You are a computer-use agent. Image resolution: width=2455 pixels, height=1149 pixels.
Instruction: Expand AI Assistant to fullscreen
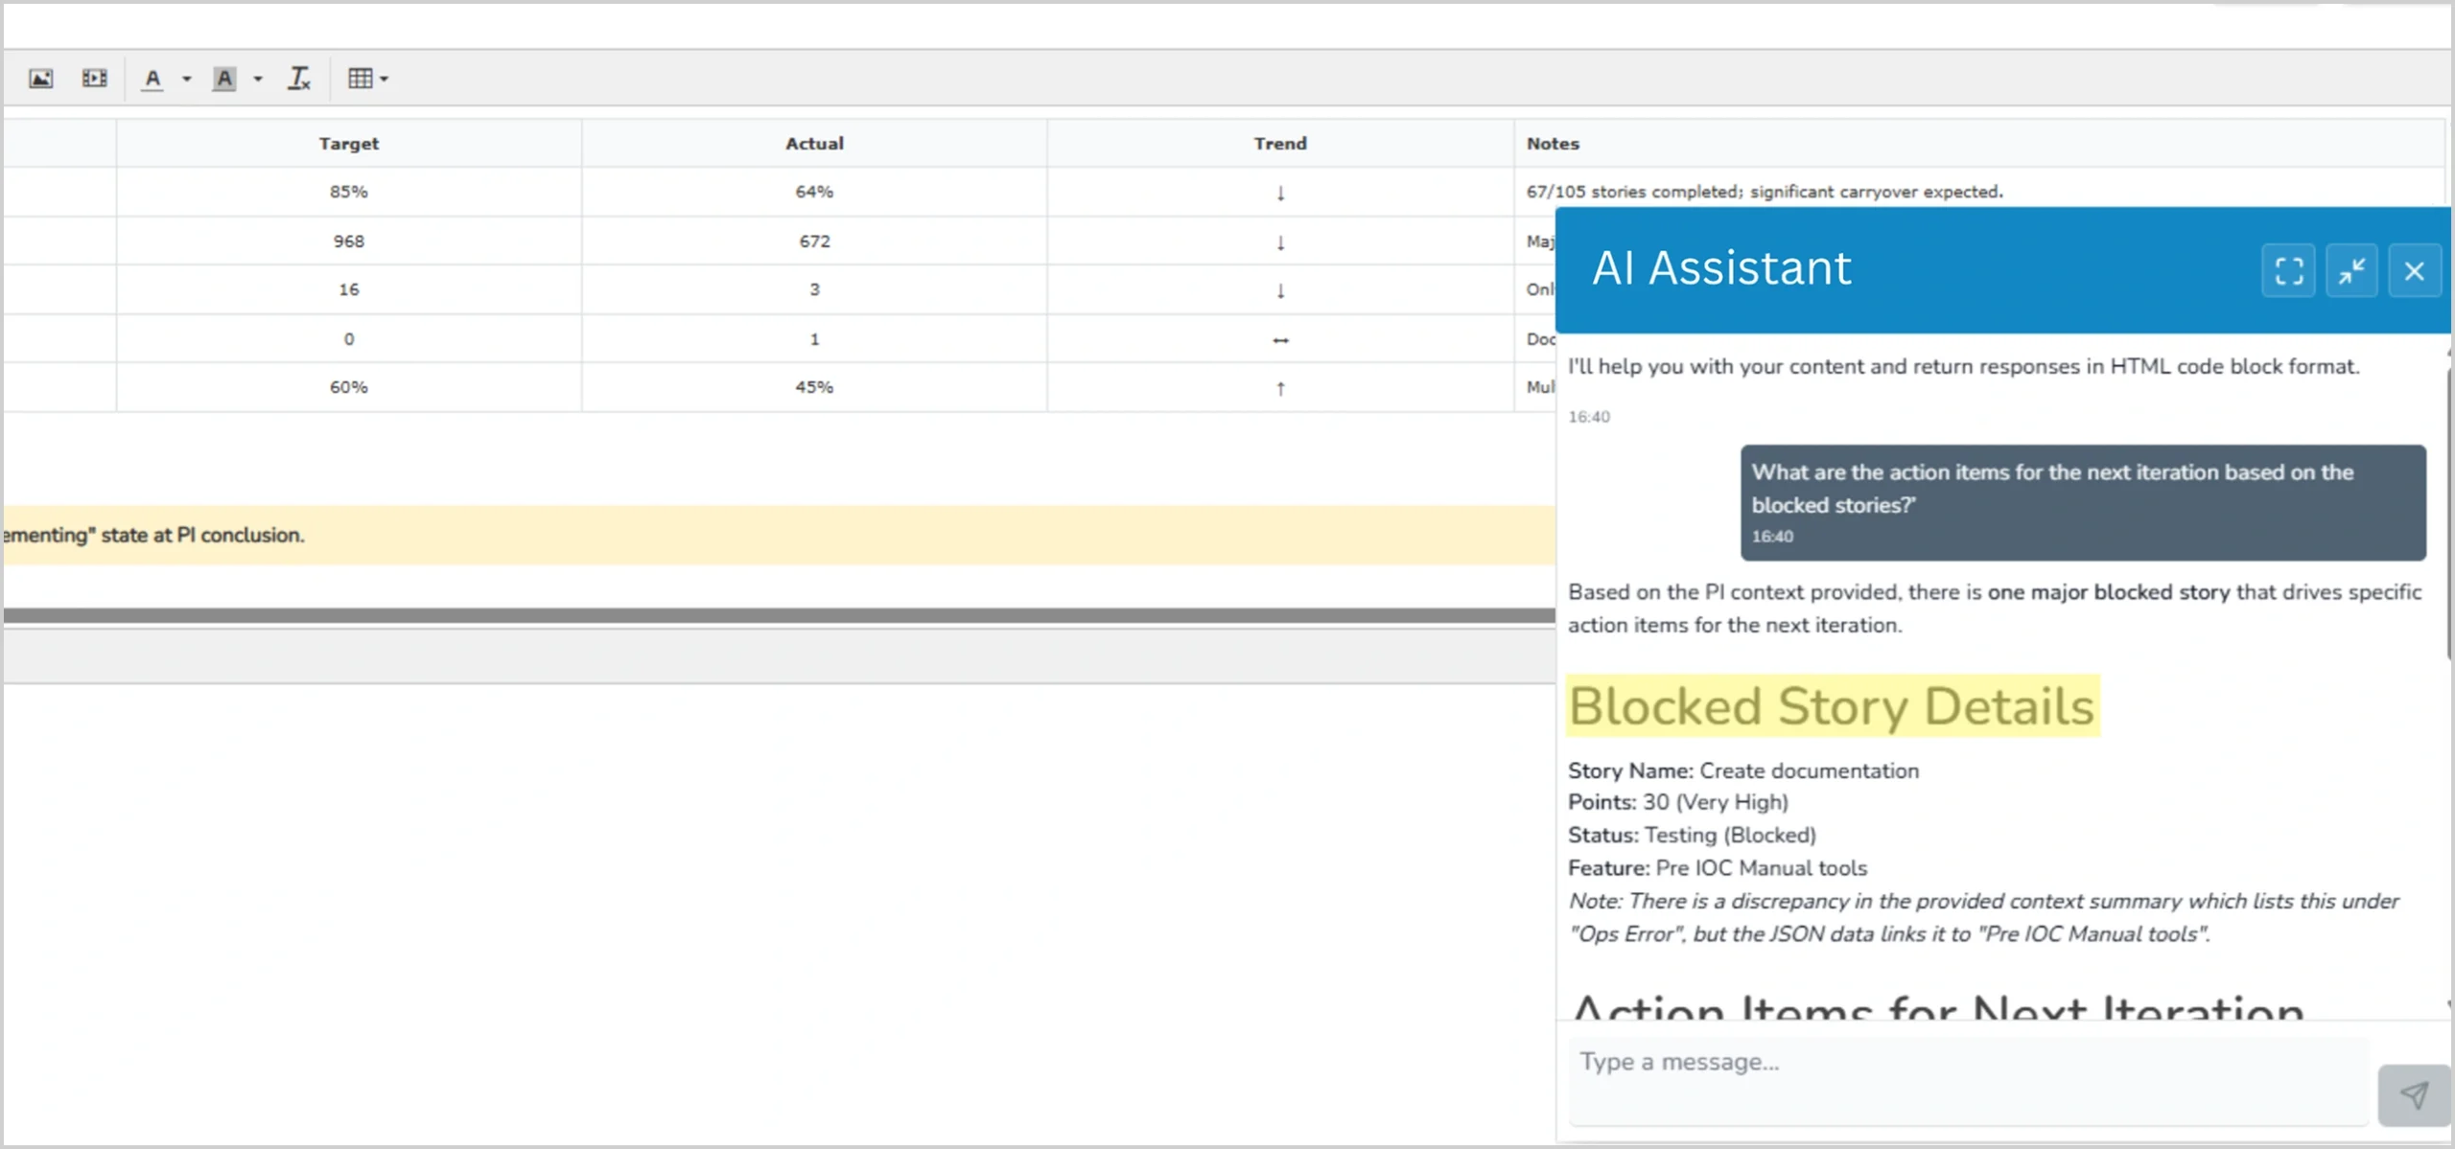[x=2288, y=271]
